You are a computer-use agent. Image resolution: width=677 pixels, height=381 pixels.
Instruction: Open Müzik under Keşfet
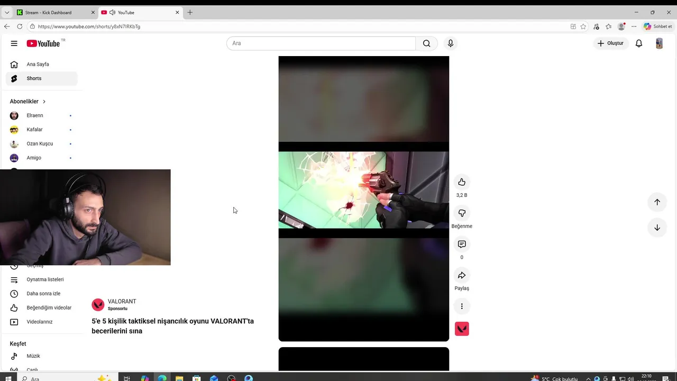coord(42,356)
